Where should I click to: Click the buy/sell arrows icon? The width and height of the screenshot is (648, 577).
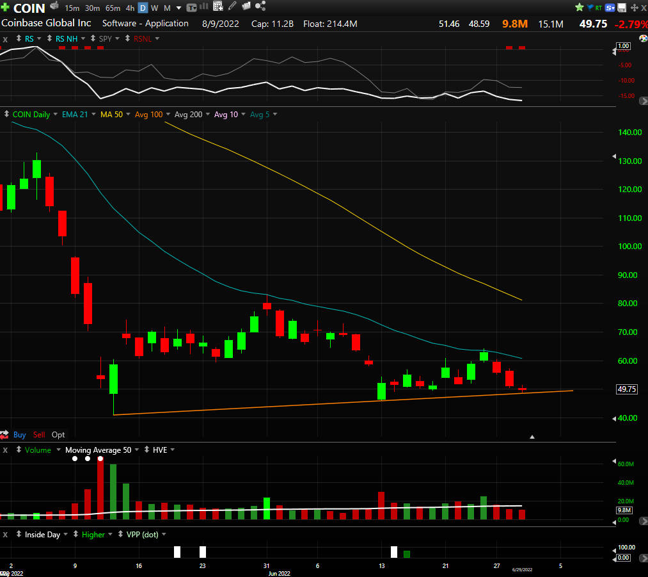4,434
